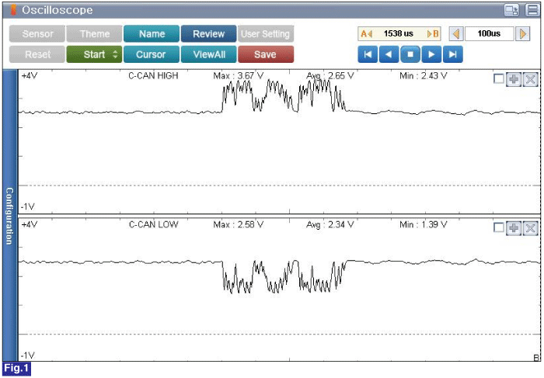Select cursor A marker arrow
The height and width of the screenshot is (378, 544).
click(366, 34)
